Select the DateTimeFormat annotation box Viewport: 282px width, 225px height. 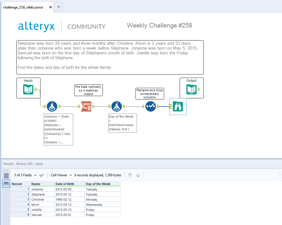point(122,123)
